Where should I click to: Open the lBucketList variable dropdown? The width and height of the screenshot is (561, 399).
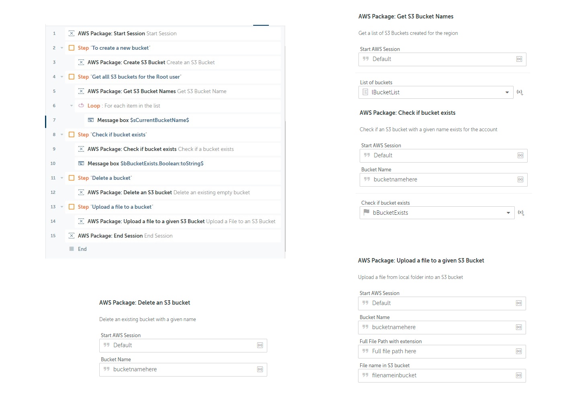click(507, 92)
